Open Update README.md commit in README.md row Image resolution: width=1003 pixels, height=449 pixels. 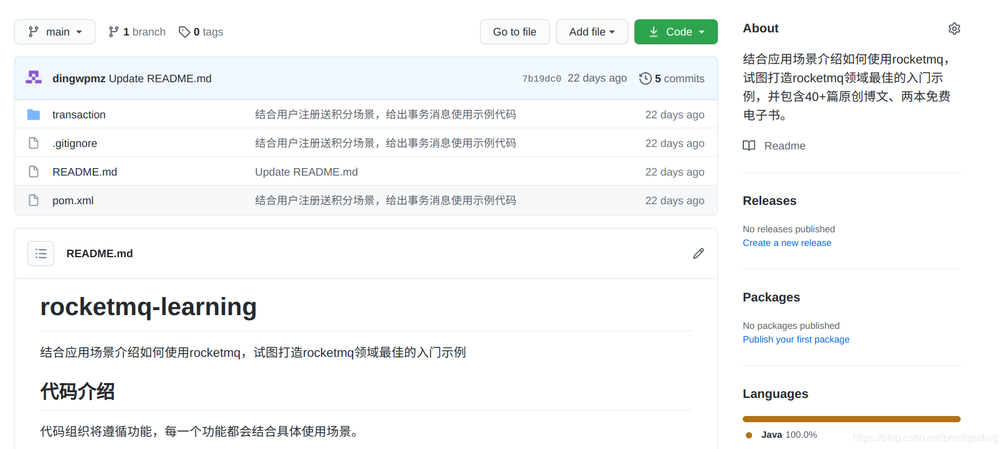(x=306, y=172)
